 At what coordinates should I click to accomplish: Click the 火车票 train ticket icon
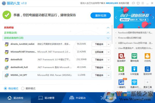click(121, 69)
